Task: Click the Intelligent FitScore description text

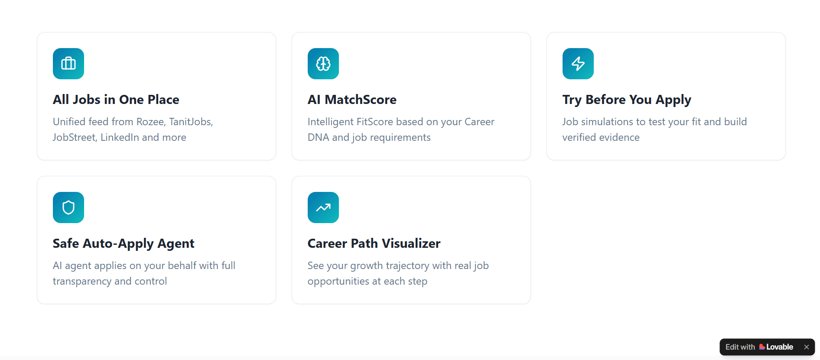Action: (401, 130)
